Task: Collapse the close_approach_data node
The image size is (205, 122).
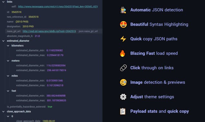Action: click(4, 111)
